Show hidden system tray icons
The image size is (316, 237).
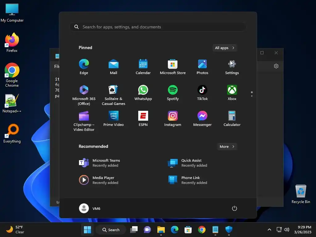(269, 230)
